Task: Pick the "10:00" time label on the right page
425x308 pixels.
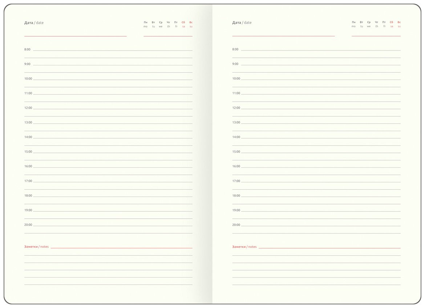Action: click(x=236, y=78)
